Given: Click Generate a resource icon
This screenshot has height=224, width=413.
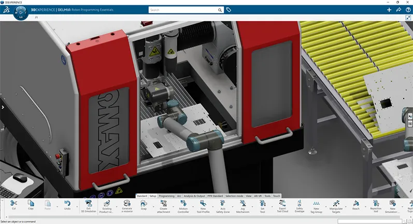Looking at the screenshot, I should (127, 203).
